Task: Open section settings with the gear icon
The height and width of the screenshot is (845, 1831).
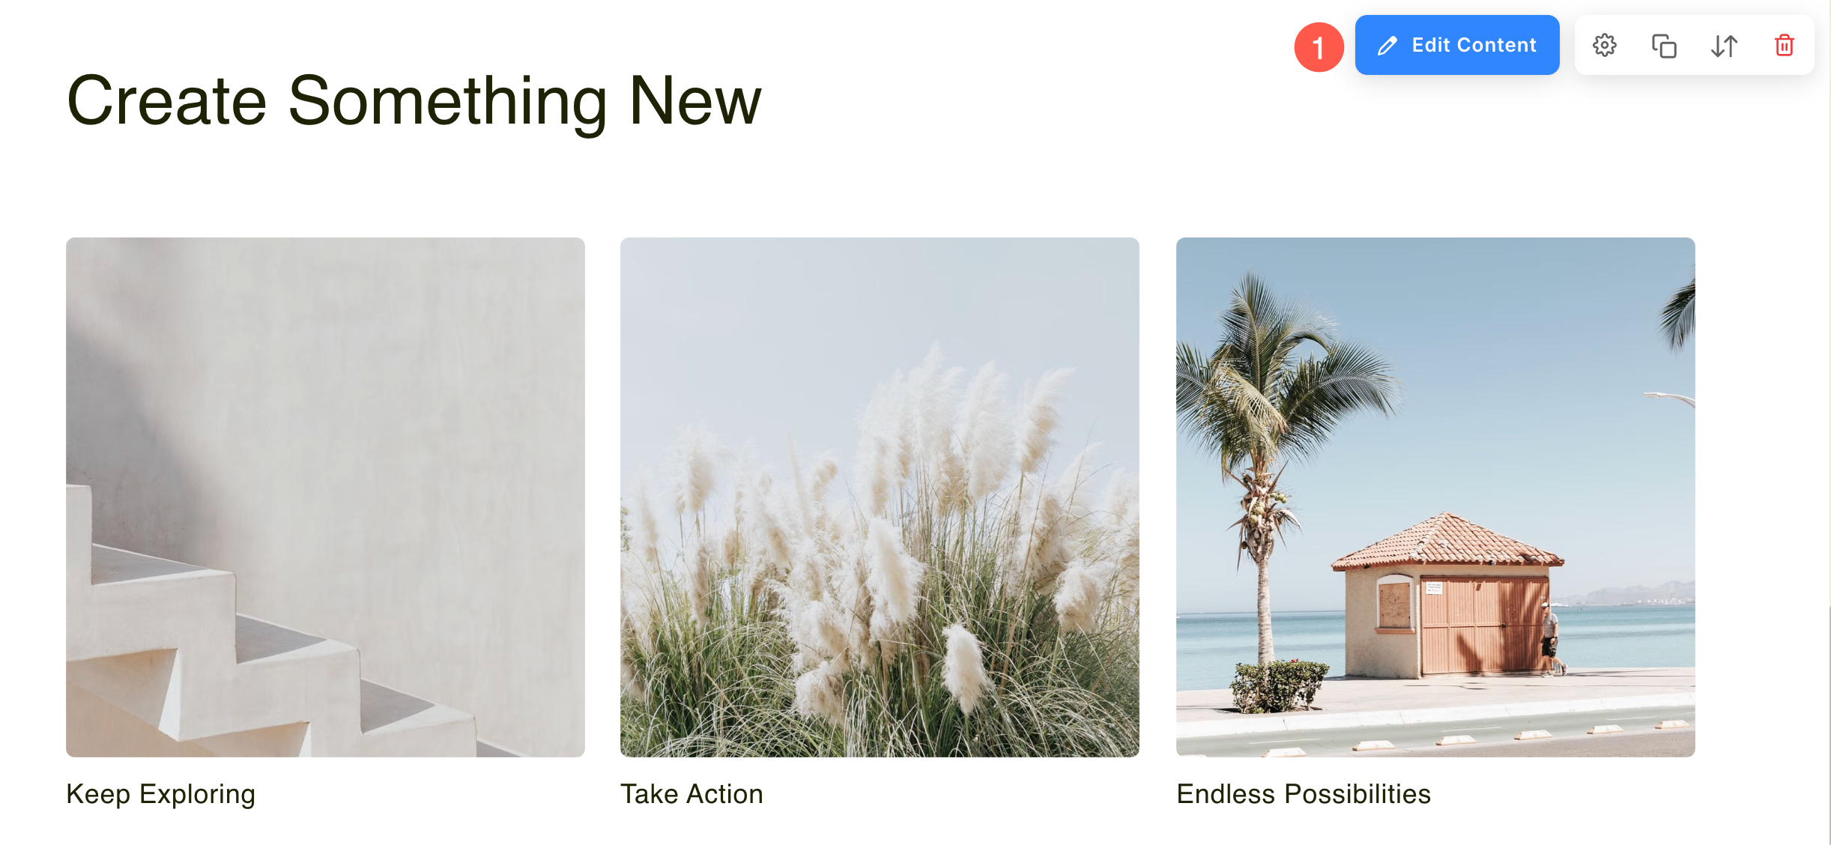Action: (x=1604, y=46)
